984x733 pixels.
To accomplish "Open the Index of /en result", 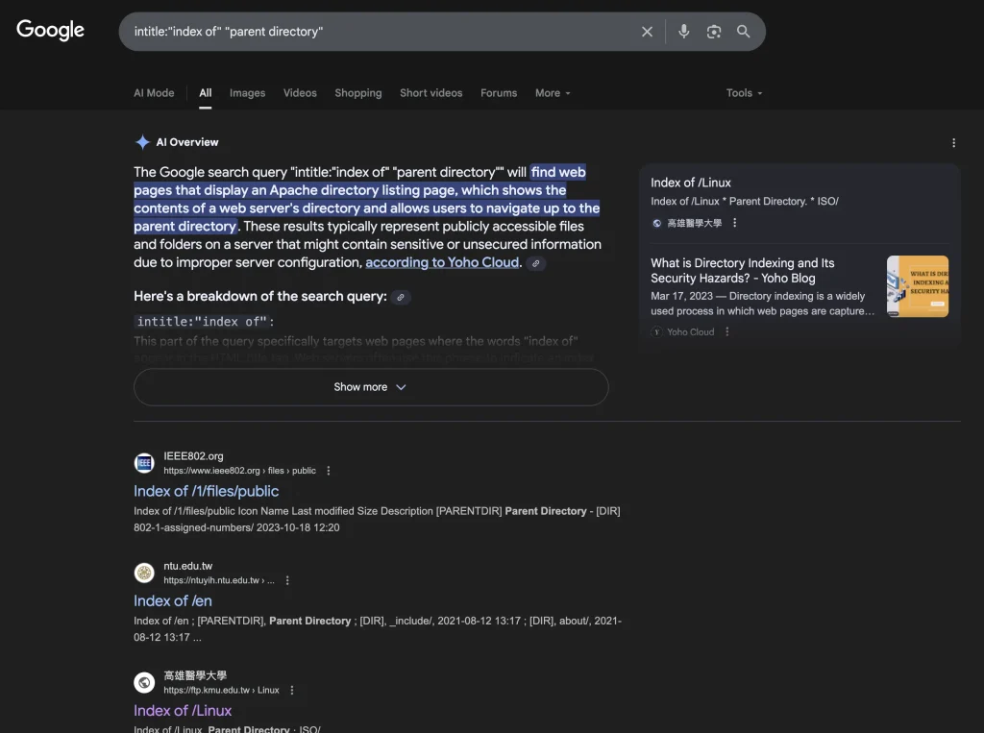I will click(173, 600).
